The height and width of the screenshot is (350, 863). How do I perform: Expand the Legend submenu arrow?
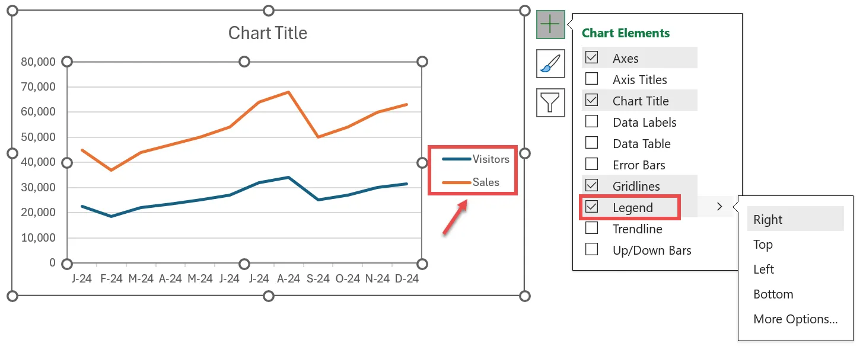(x=719, y=207)
